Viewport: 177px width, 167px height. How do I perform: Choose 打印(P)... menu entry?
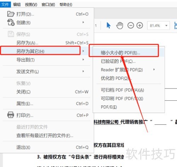click(x=47, y=115)
